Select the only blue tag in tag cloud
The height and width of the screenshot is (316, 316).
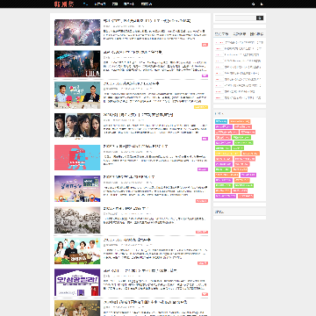coord(221,121)
